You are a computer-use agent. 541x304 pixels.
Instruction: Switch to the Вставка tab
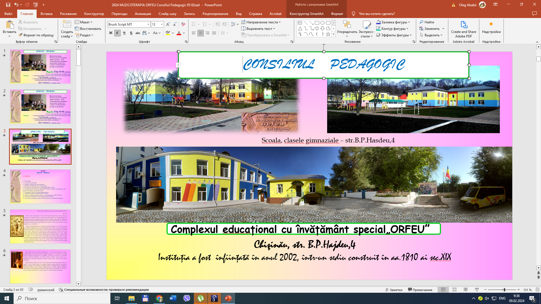tap(46, 14)
